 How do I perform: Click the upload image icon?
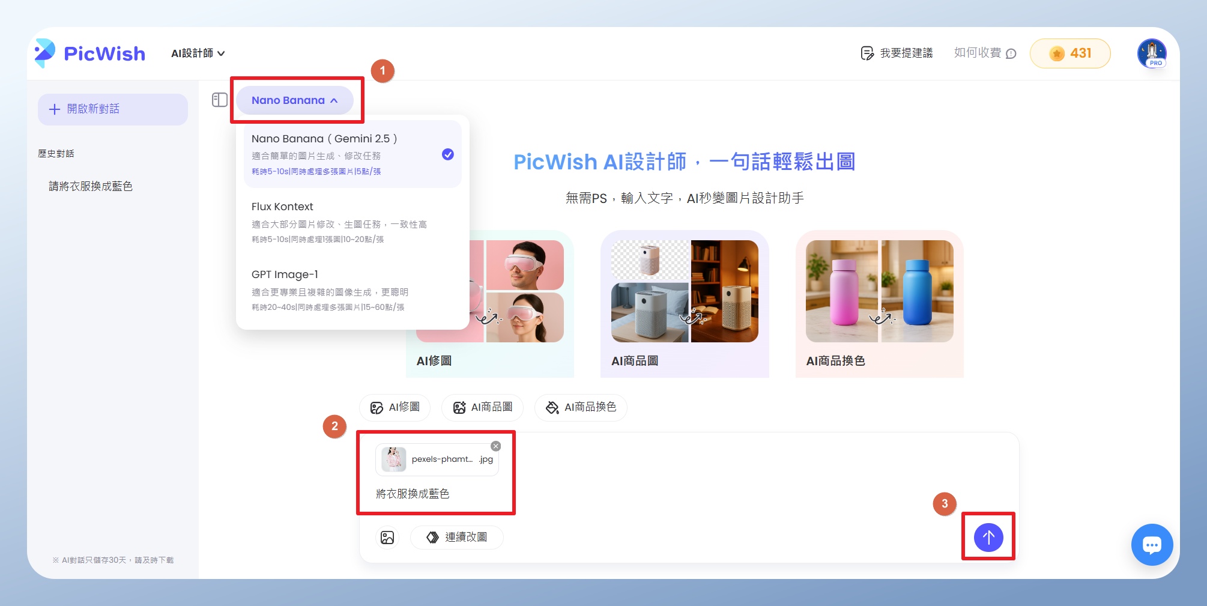[x=387, y=537]
